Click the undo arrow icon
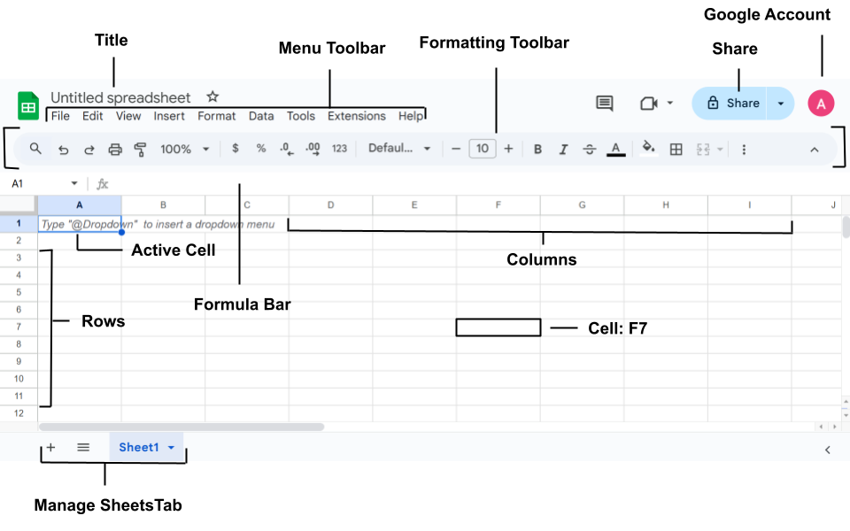Screen dimensions: 850x531 point(63,150)
